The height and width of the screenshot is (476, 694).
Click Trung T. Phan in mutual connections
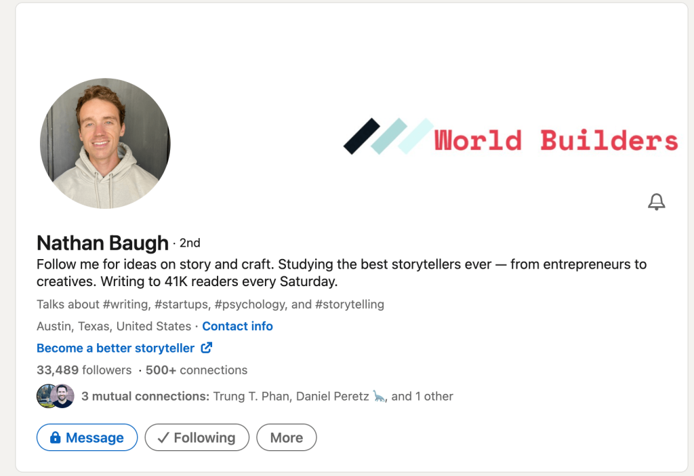(x=251, y=396)
